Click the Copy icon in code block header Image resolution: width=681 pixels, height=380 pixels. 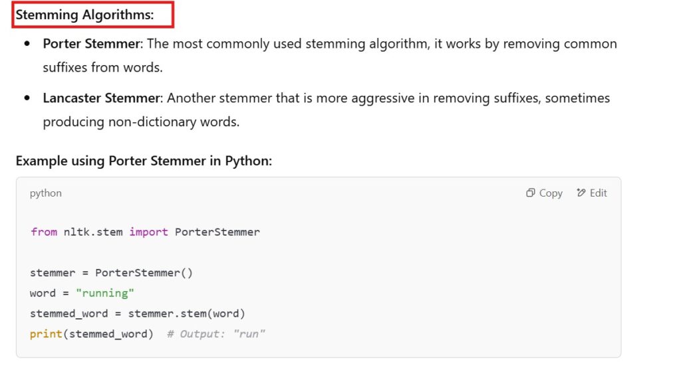click(531, 193)
